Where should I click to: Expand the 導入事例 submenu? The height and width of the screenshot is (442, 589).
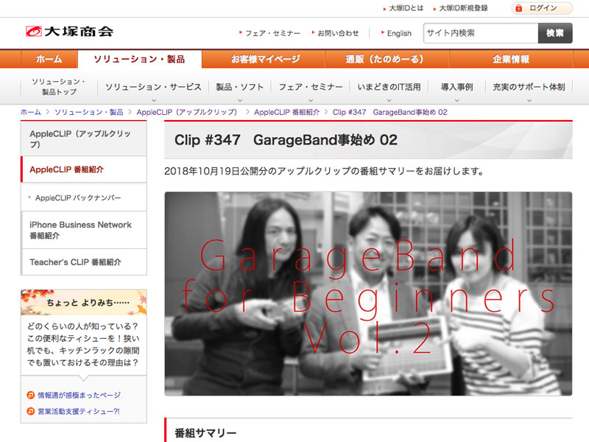pyautogui.click(x=456, y=87)
